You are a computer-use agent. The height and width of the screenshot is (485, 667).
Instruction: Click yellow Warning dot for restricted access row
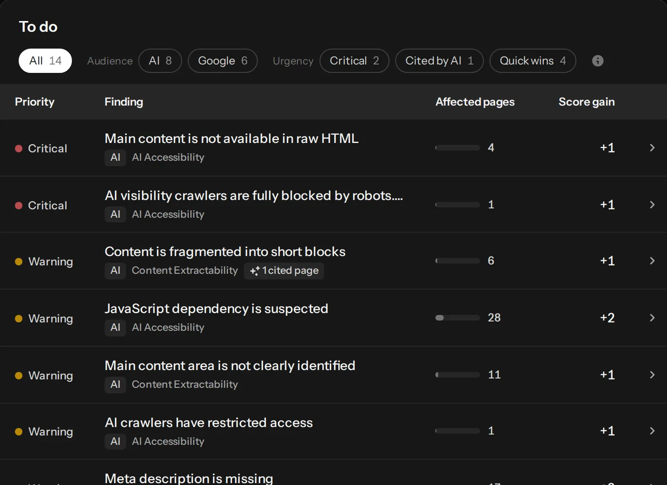[19, 432]
